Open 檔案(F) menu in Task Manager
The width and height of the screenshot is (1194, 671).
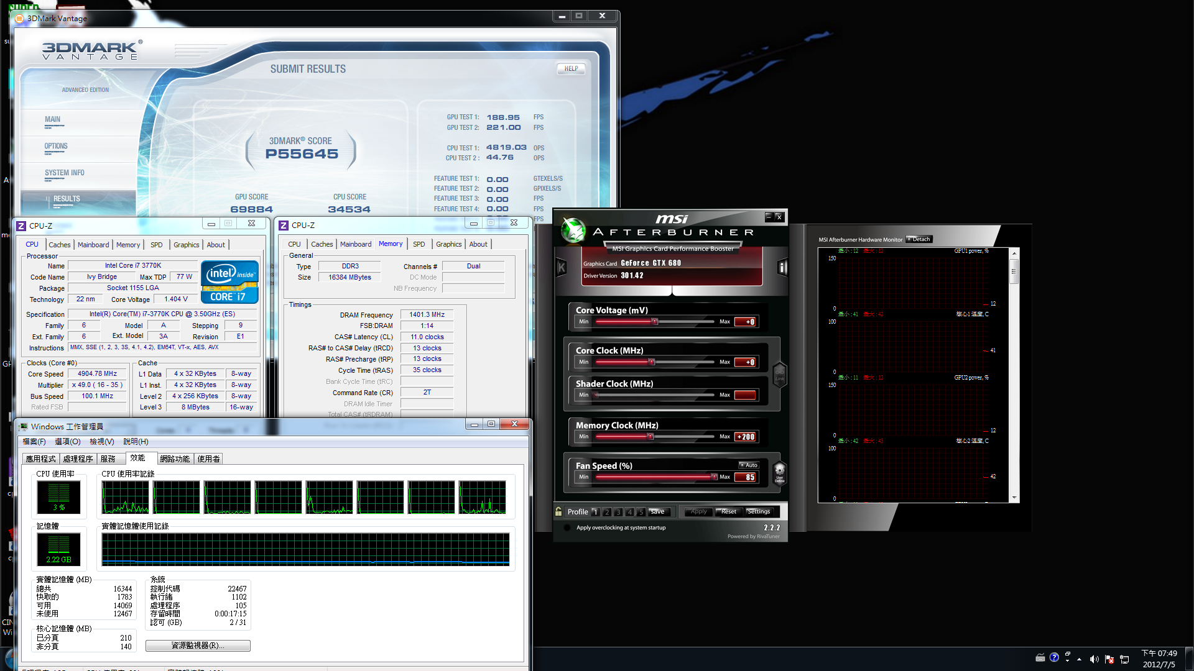34,442
